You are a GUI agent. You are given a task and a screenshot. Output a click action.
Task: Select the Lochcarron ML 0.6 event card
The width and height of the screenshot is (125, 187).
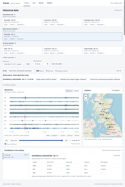pos(62,22)
